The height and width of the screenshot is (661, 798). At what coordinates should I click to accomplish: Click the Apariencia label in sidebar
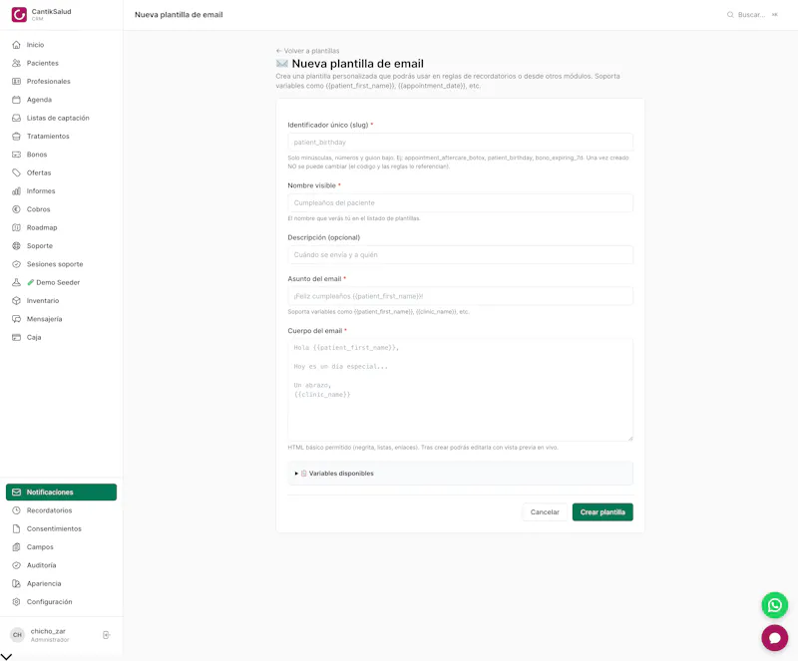(x=44, y=583)
